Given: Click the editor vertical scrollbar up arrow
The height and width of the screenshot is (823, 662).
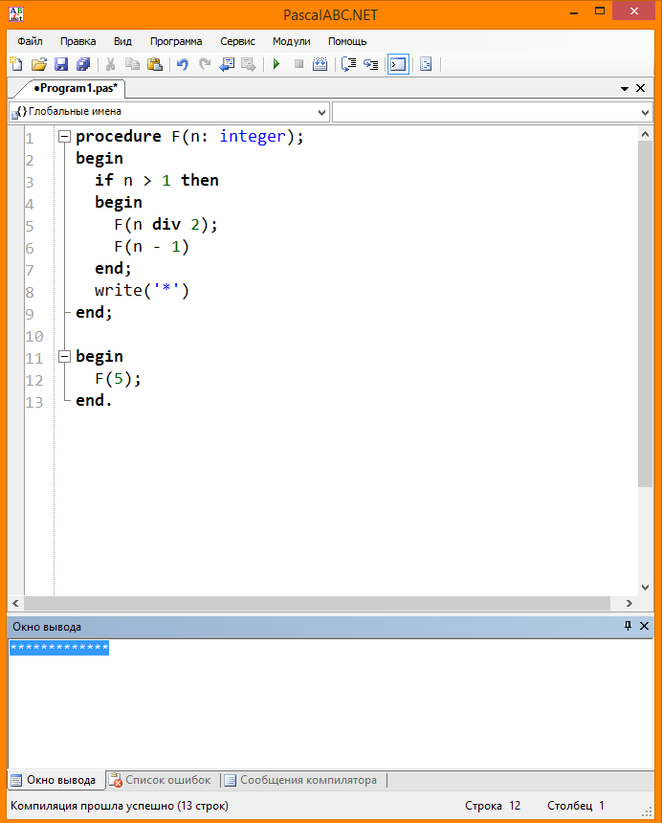Looking at the screenshot, I should coord(645,134).
